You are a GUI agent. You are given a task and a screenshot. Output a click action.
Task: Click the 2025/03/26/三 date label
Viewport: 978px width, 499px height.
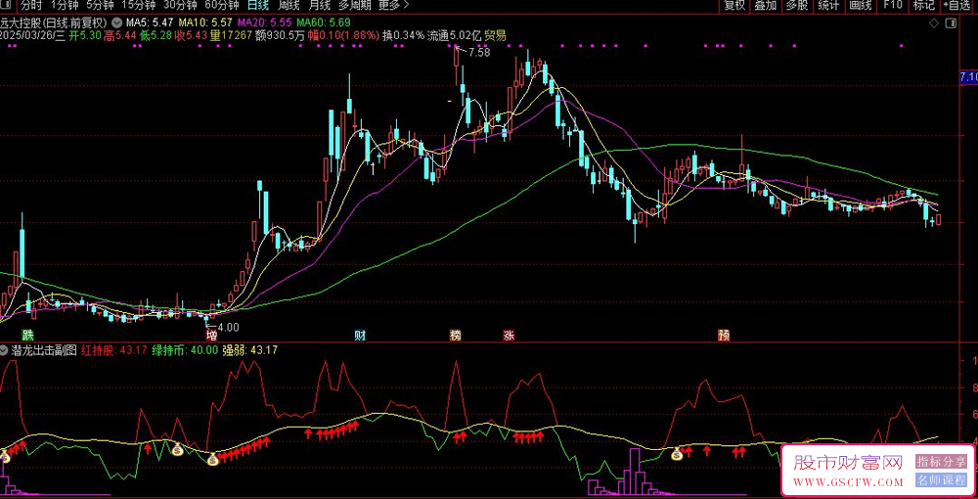(x=32, y=35)
